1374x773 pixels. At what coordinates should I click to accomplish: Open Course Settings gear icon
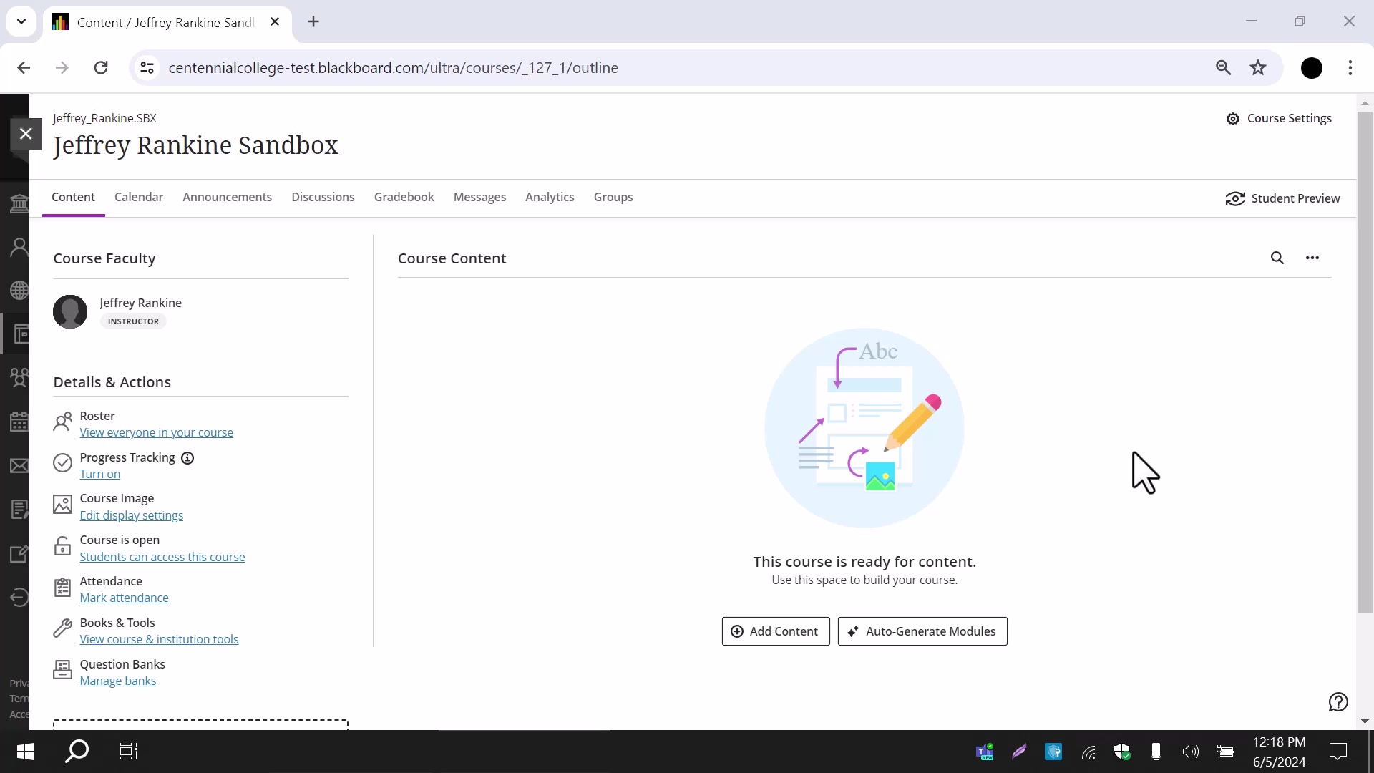(x=1232, y=119)
